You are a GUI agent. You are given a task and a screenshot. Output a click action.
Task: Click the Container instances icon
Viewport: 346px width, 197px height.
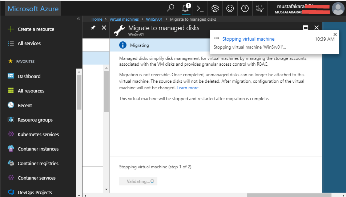click(x=11, y=148)
